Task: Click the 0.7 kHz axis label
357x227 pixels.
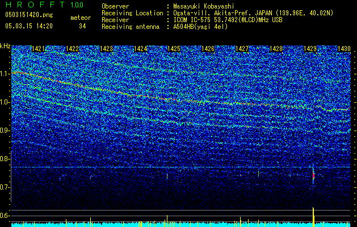Action: (5, 187)
